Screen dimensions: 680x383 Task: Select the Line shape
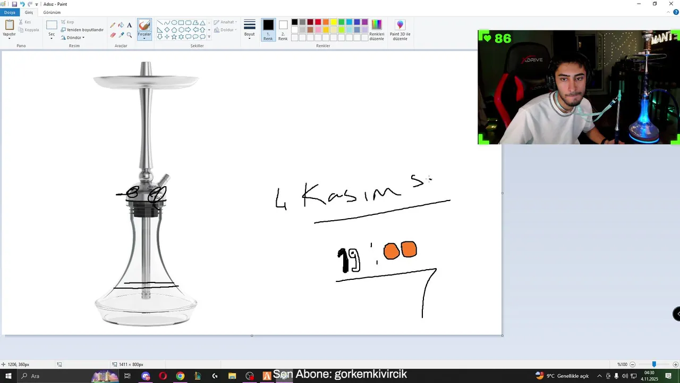160,23
